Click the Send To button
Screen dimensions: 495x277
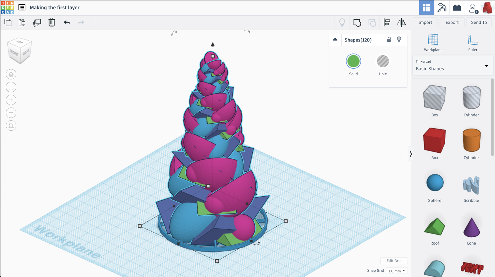479,22
